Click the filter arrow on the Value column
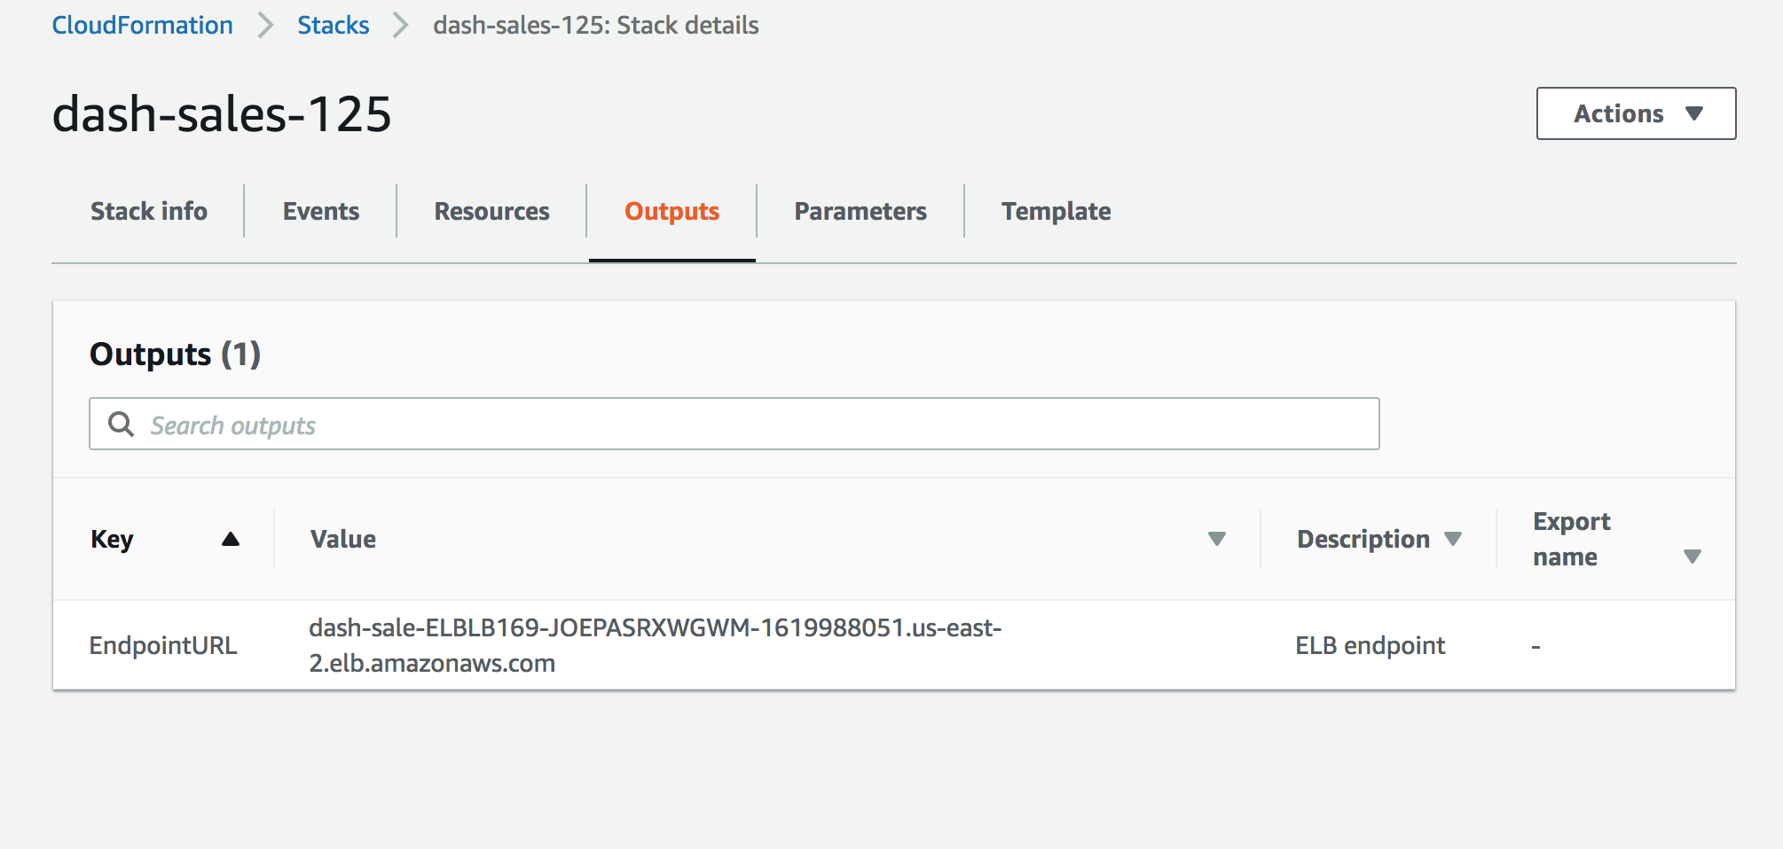 coord(1217,538)
